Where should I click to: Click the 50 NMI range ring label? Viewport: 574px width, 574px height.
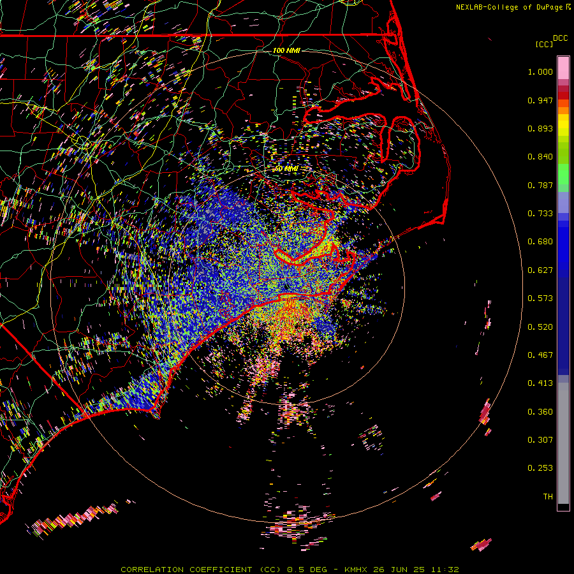[x=286, y=169]
